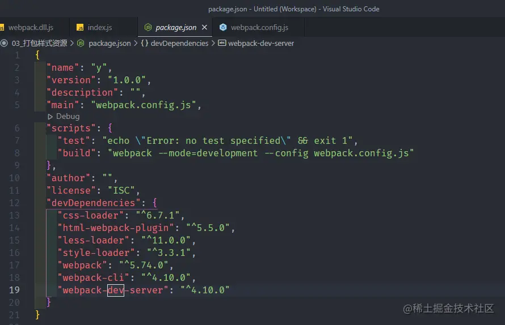Screen dimensions: 505x325
Task: Click the highlighted dev in webpack-dev-server key
Action: pyautogui.click(x=116, y=290)
